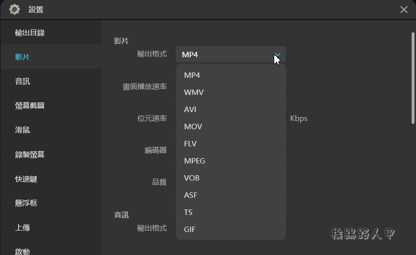Choose GIF as output format
Screen dimensions: 416x255
coord(231,229)
